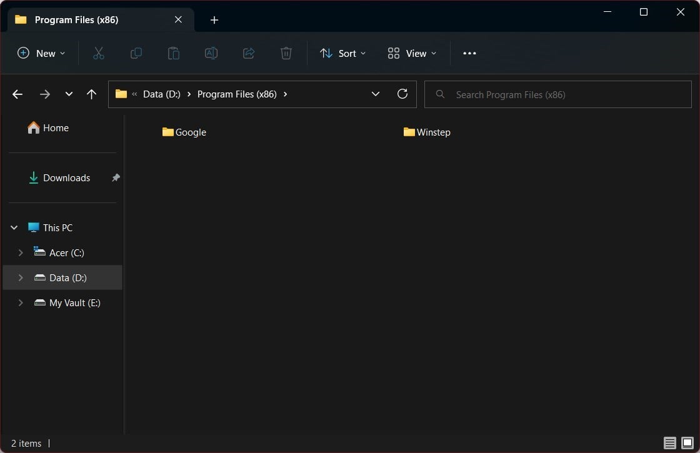Add a new tab with plus

(214, 20)
